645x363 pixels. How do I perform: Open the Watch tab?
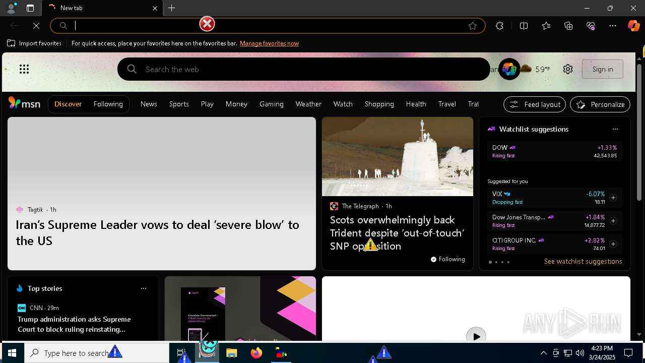pyautogui.click(x=343, y=104)
